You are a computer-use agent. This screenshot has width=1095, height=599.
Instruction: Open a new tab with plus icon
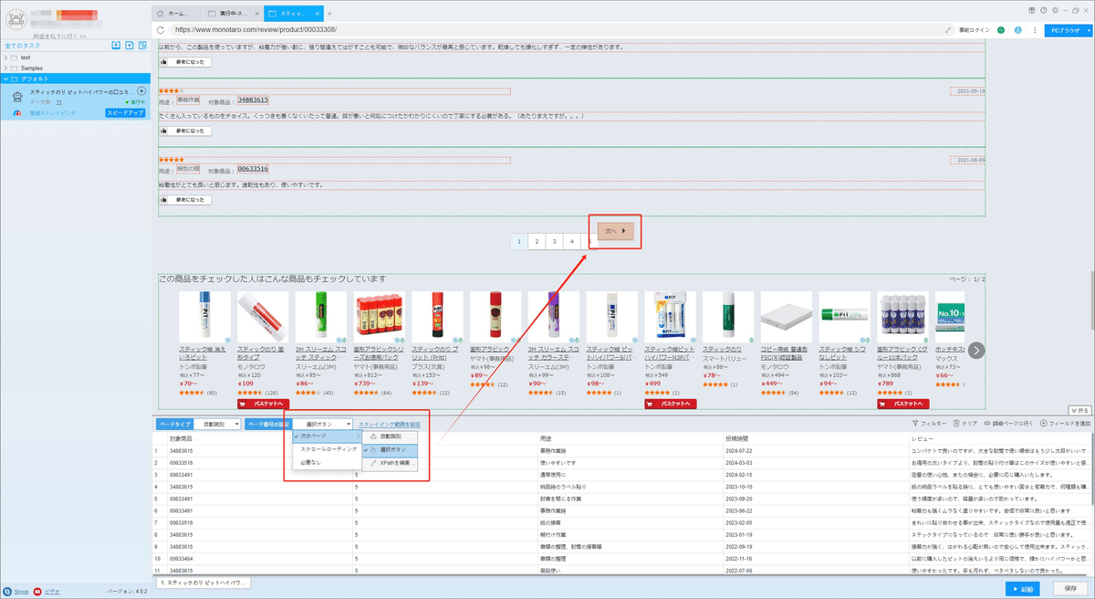329,14
